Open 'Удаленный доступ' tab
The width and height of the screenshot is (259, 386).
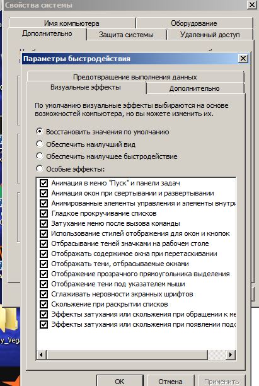coord(210,35)
